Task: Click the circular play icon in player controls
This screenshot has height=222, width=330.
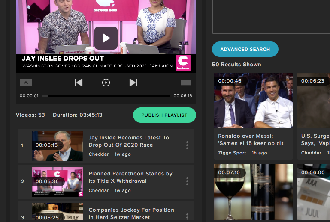Action: [106, 83]
